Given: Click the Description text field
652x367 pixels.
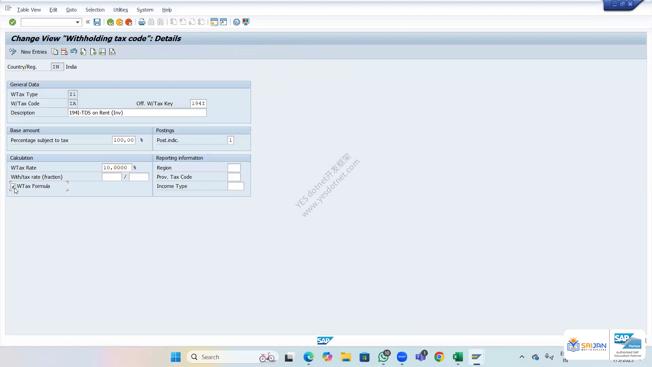Looking at the screenshot, I should 137,113.
